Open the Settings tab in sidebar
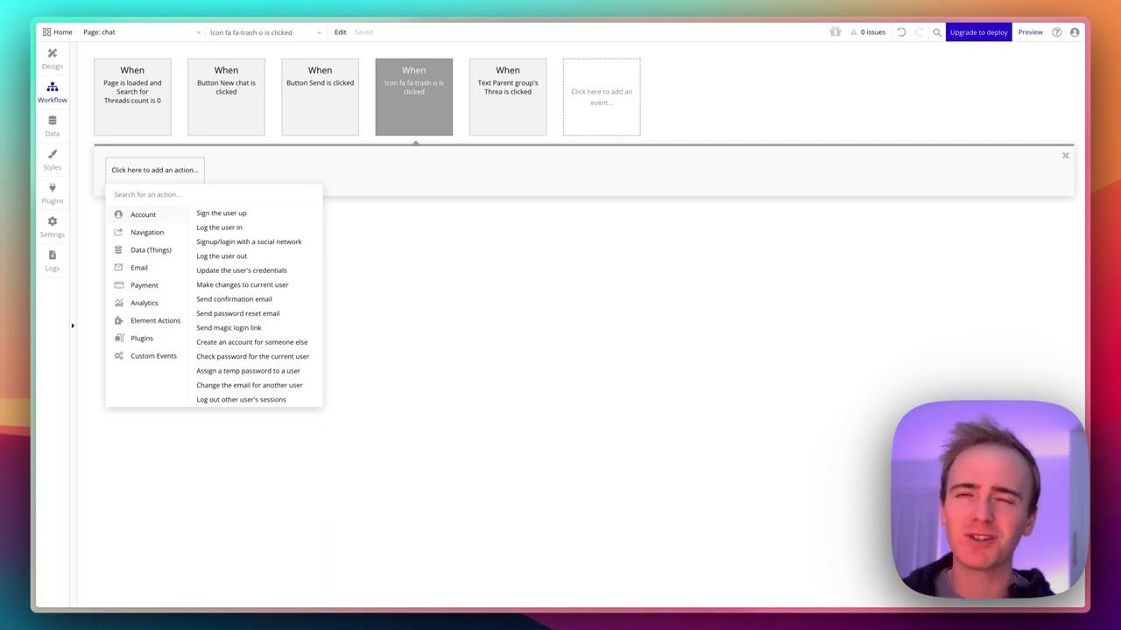 click(x=52, y=227)
